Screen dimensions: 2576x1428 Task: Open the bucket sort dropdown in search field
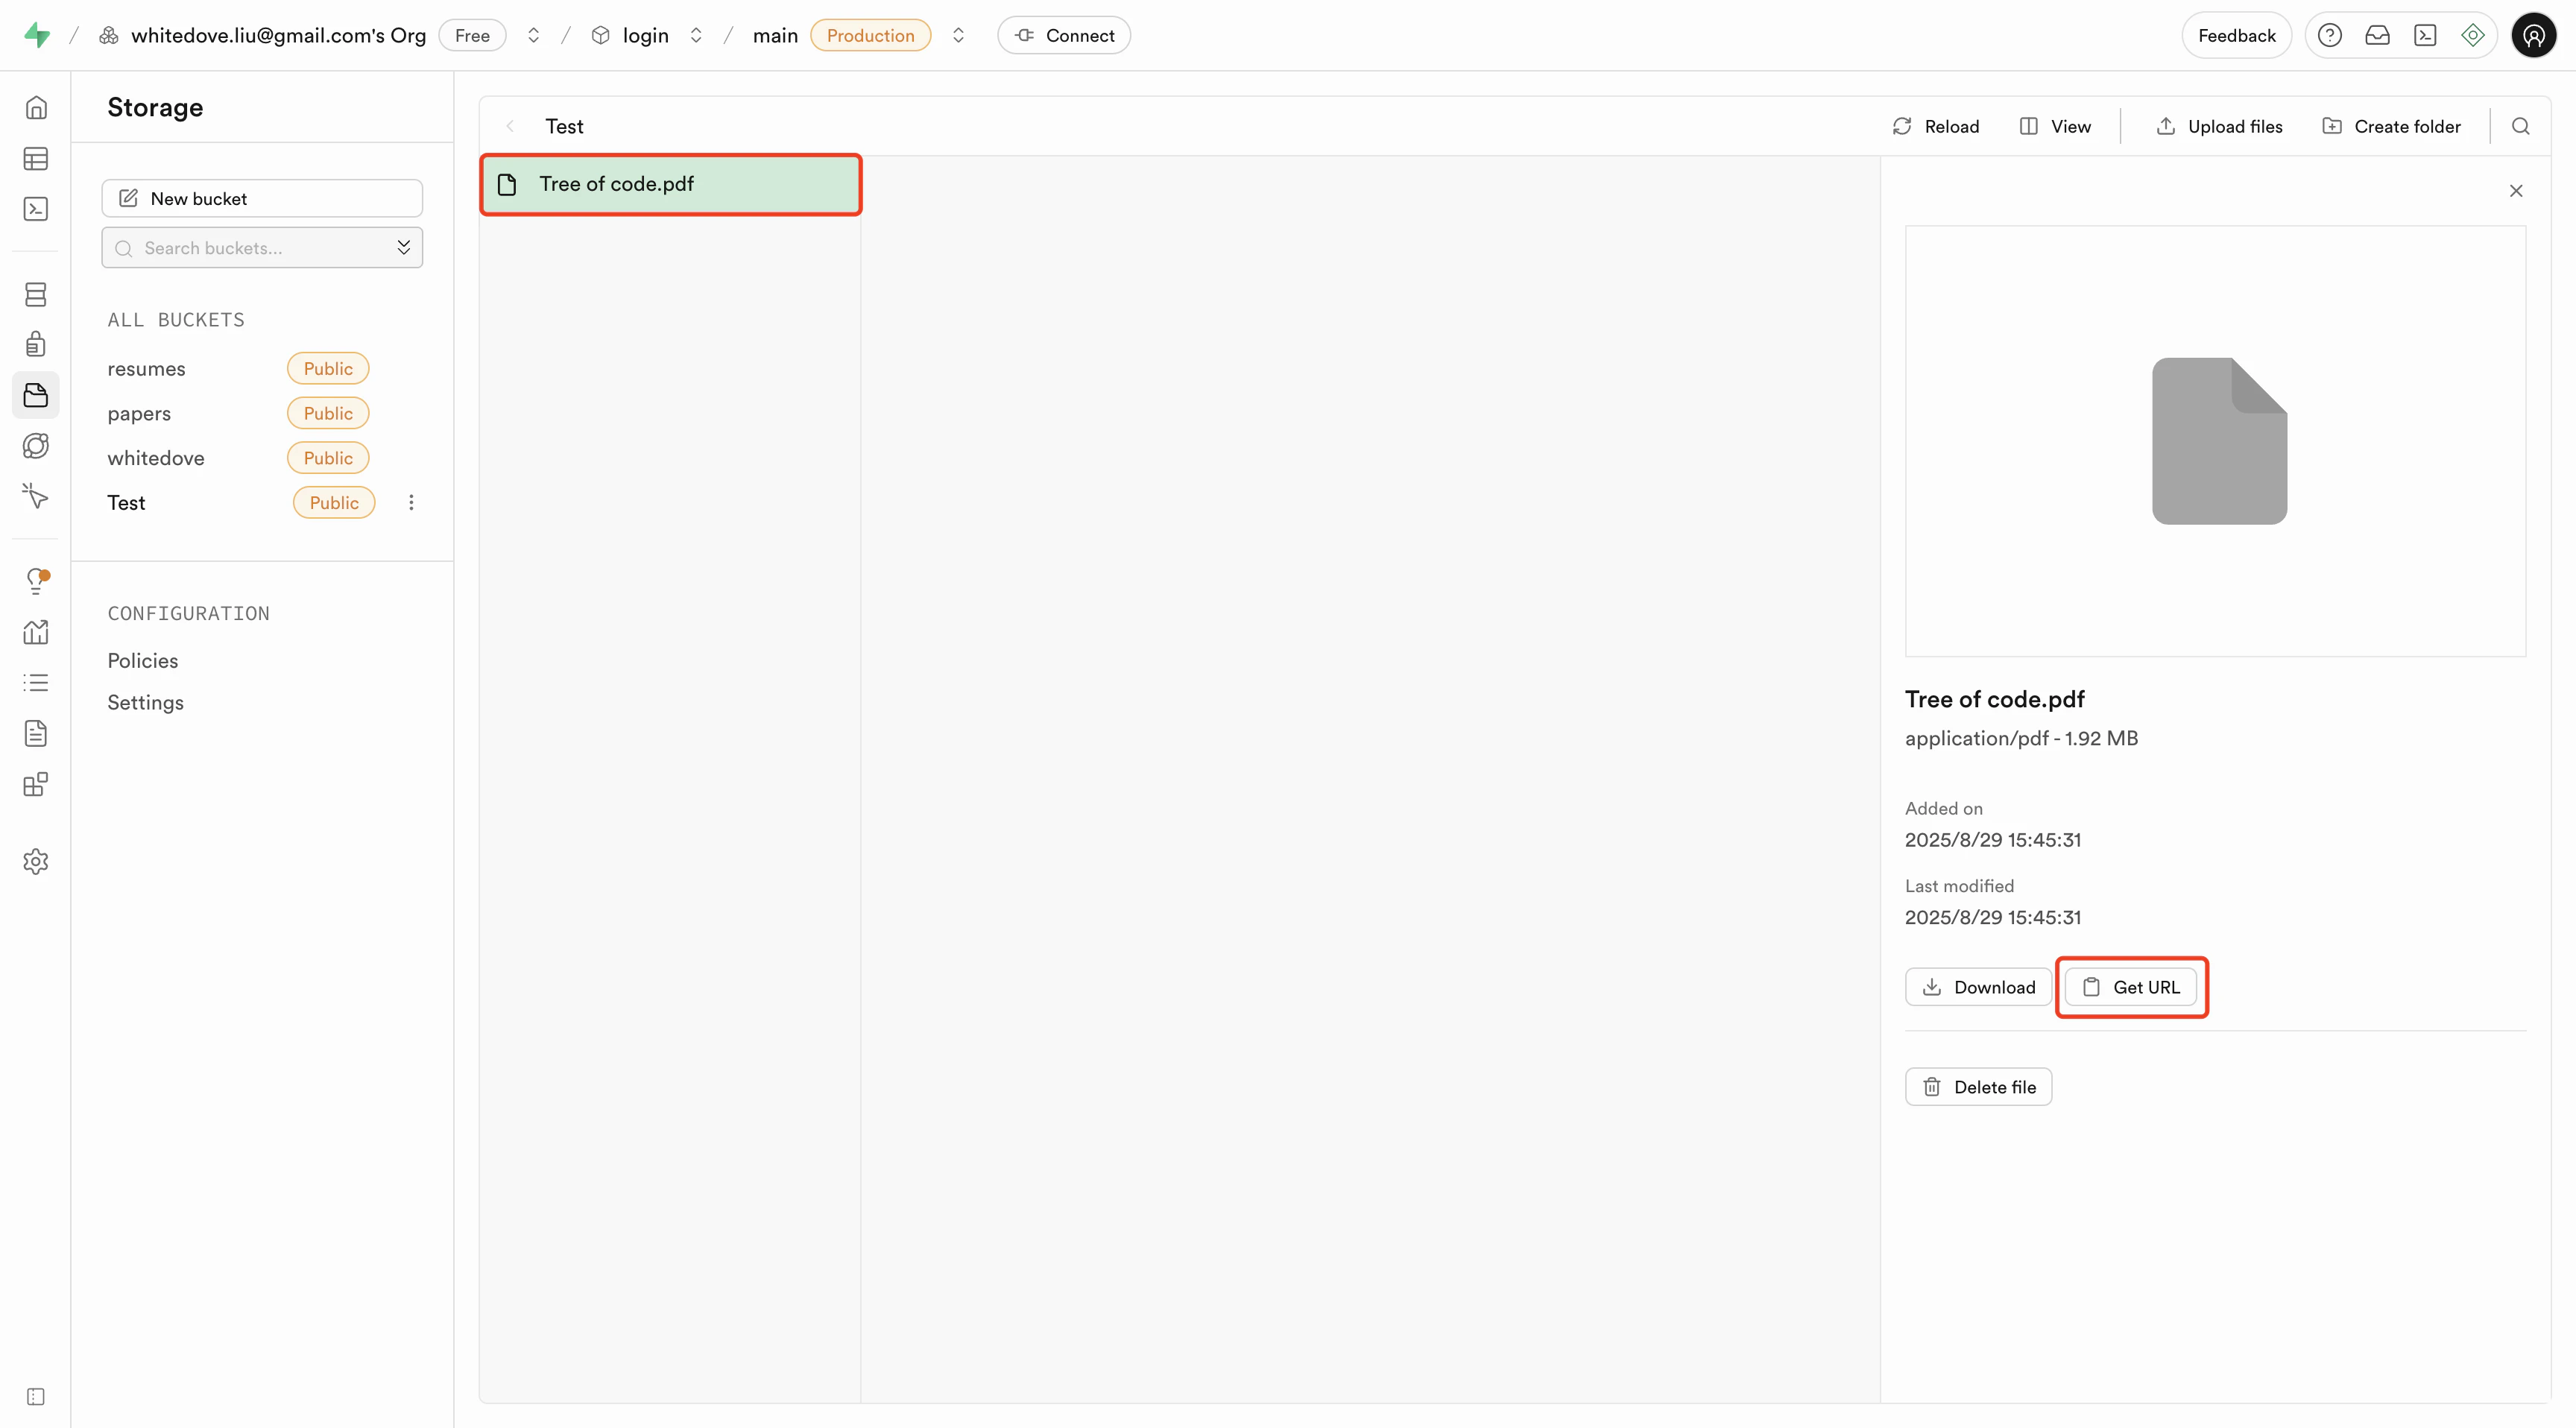pyautogui.click(x=403, y=247)
